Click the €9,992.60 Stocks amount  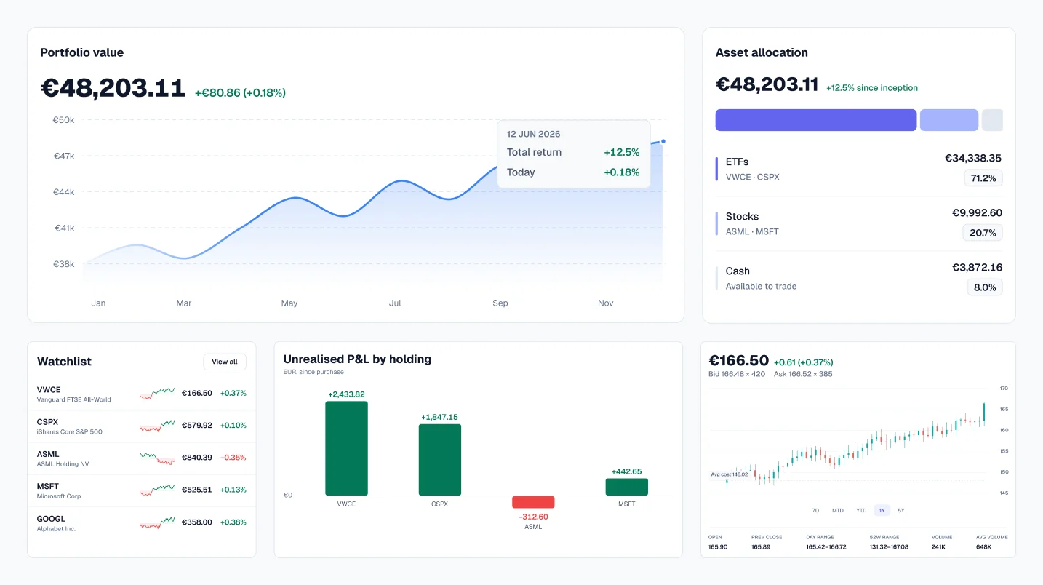click(977, 212)
